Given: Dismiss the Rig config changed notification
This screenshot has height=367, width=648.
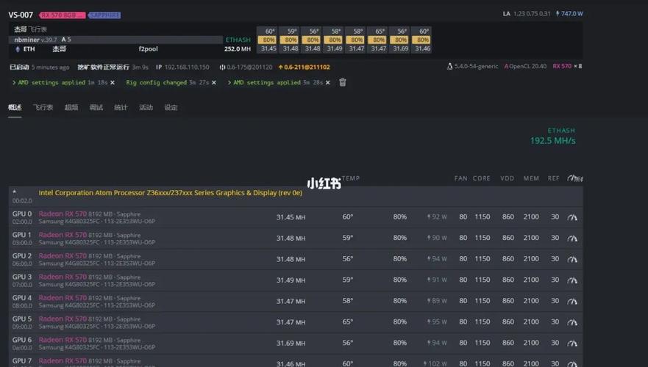Looking at the screenshot, I should click(214, 83).
